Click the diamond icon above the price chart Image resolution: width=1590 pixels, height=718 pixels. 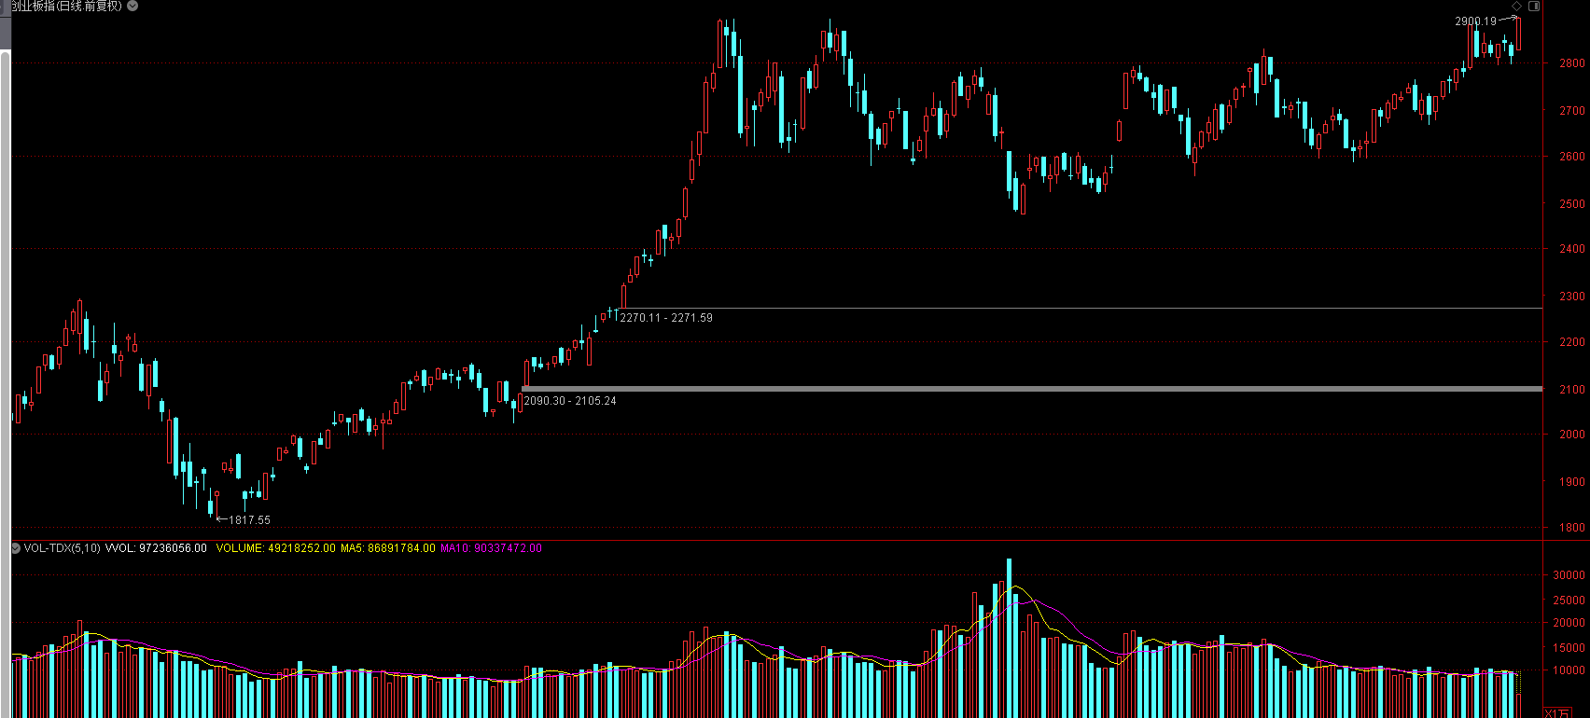[1516, 6]
